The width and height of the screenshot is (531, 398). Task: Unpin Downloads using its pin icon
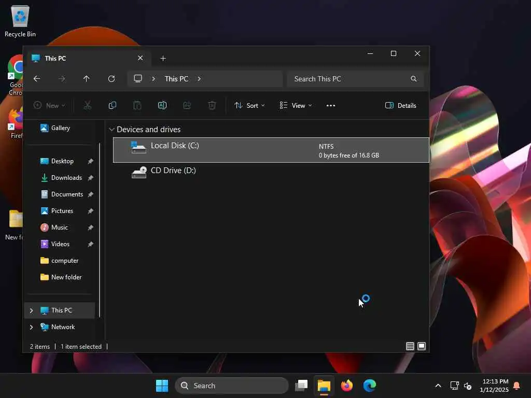coord(90,178)
